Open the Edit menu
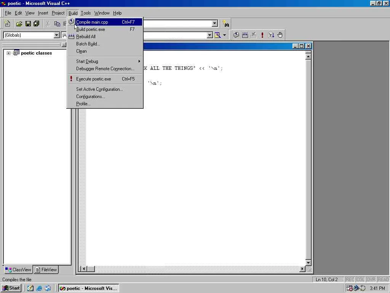This screenshot has height=293, width=390. pyautogui.click(x=18, y=13)
